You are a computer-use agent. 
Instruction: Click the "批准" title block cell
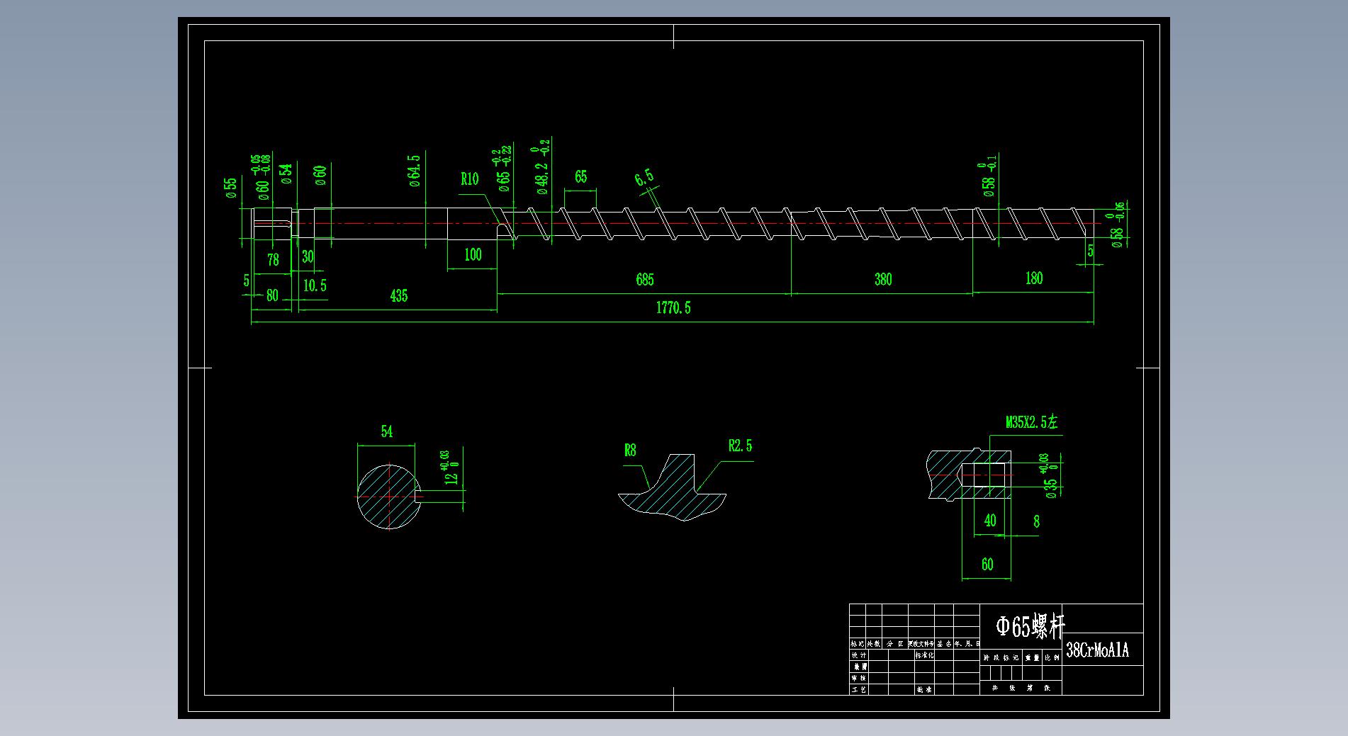[x=924, y=689]
